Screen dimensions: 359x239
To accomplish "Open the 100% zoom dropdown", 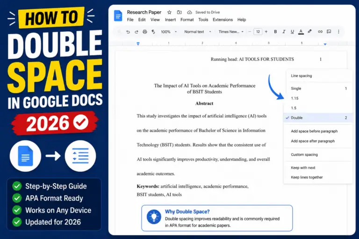I will point(168,32).
